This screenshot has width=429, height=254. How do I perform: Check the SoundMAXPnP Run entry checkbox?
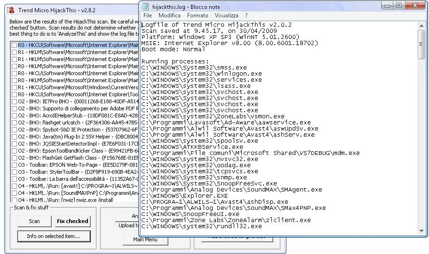click(15, 193)
